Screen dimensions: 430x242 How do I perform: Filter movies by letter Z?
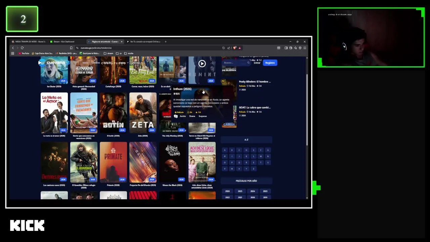[253, 169]
